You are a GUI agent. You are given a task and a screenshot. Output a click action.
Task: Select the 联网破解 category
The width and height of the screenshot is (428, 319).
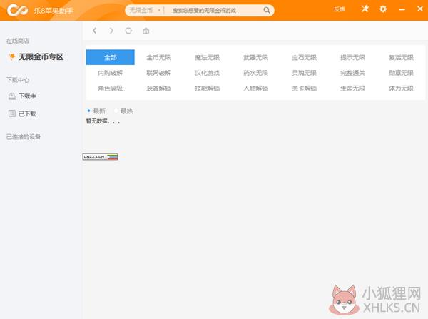(x=159, y=73)
